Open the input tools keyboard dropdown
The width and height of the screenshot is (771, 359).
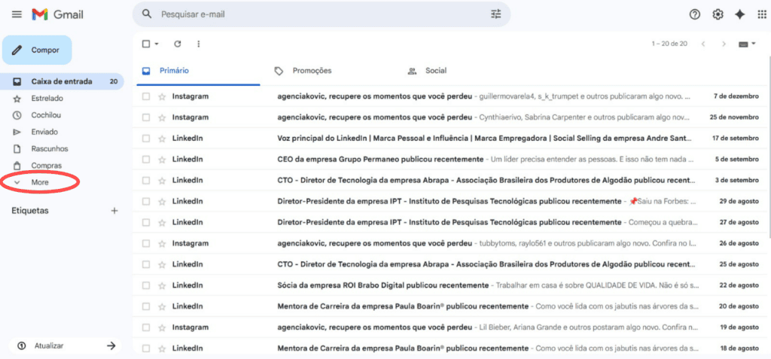click(x=748, y=44)
